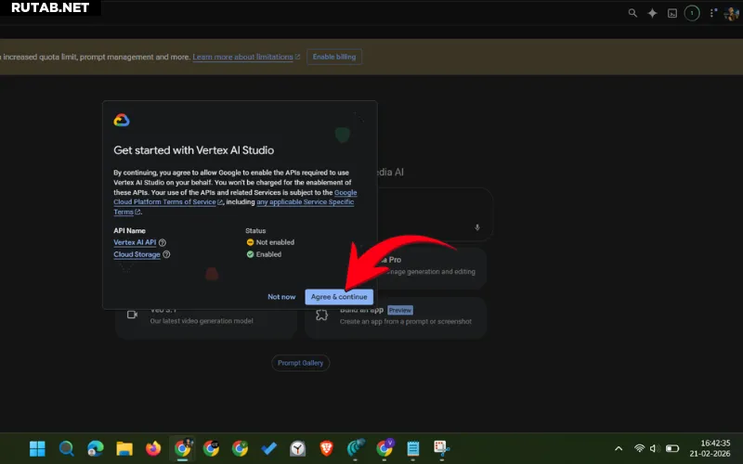Open the Windows Start menu
The height and width of the screenshot is (464, 743).
click(37, 449)
